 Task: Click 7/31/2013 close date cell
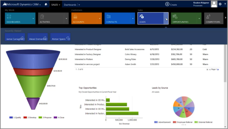pyautogui.click(x=155, y=64)
